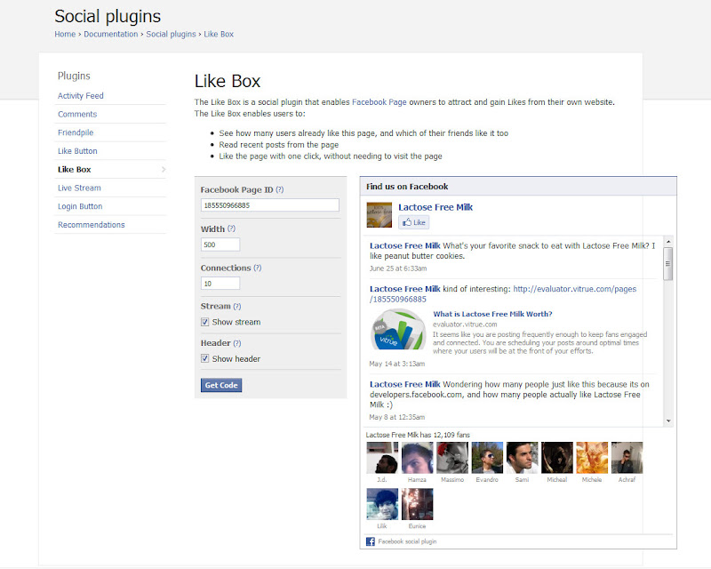Click the 'evaluator.vitrue.com' domain caption

465,325
